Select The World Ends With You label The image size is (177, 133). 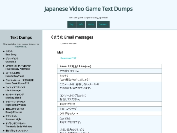point(19,126)
